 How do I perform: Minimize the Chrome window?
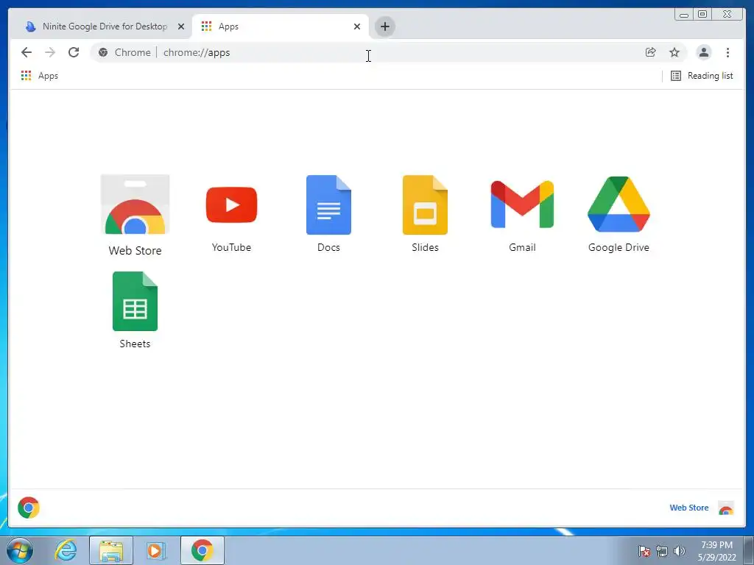pos(684,15)
